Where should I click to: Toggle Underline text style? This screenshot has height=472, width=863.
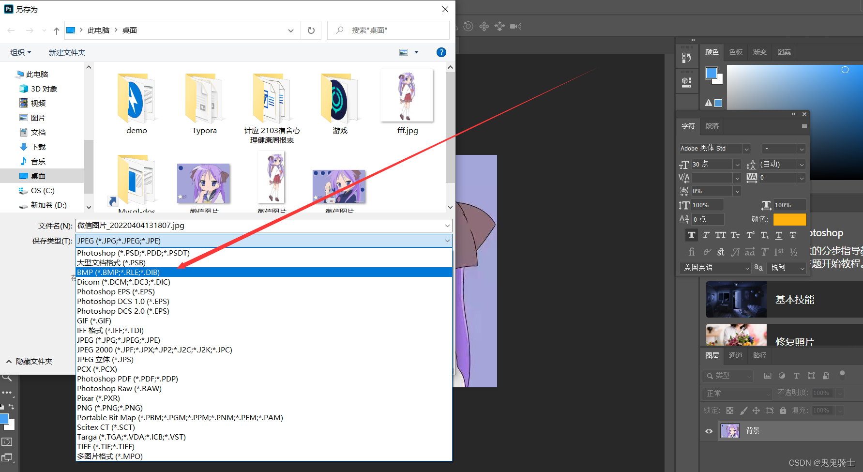(x=779, y=235)
